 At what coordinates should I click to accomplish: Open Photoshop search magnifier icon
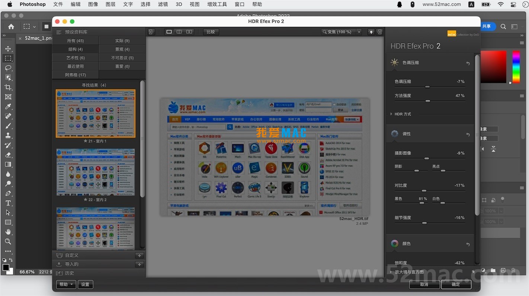point(503,26)
